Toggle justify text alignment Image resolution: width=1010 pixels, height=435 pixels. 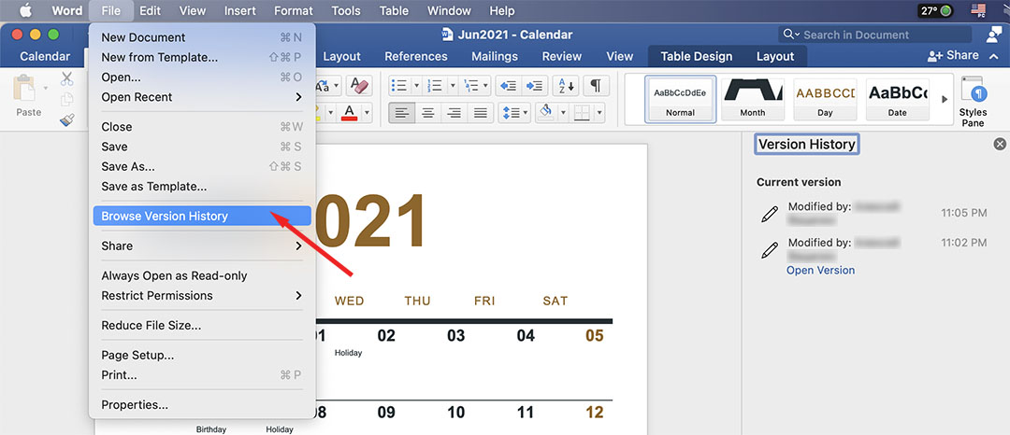[x=480, y=113]
